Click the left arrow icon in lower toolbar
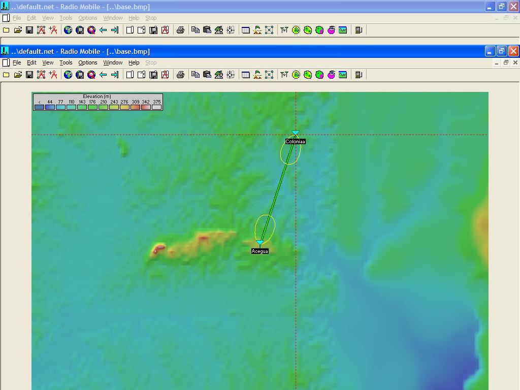 pos(103,75)
